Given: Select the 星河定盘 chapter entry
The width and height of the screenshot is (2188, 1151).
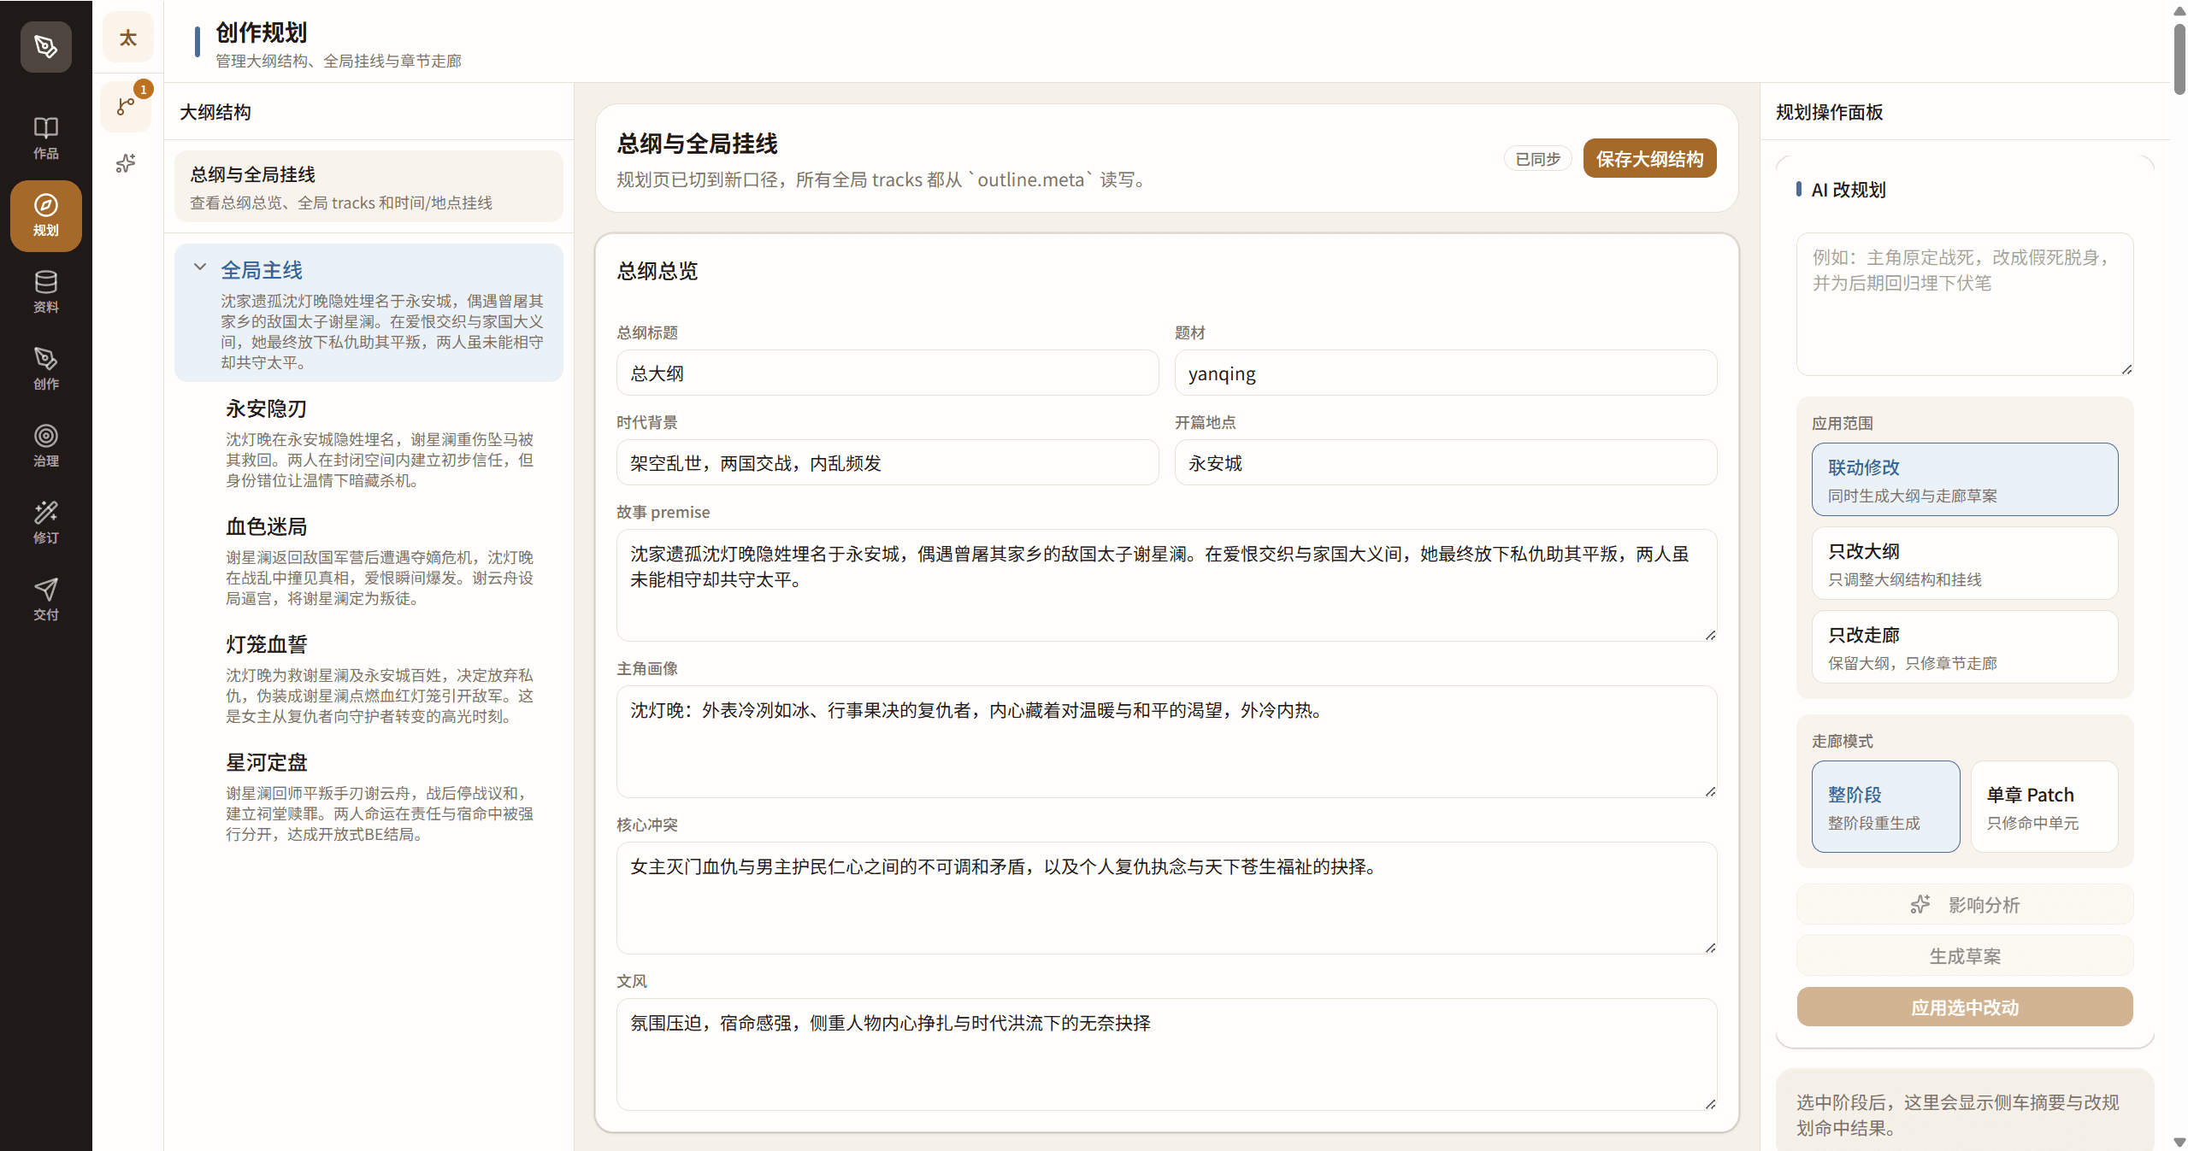Looking at the screenshot, I should [x=266, y=761].
